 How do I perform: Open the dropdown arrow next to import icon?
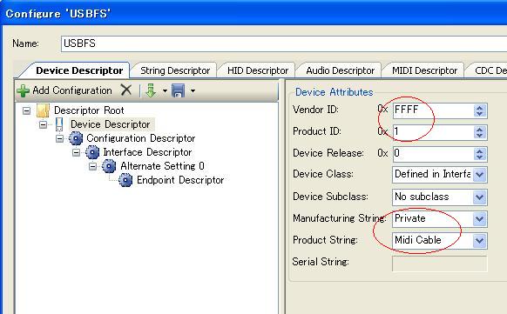click(x=165, y=91)
